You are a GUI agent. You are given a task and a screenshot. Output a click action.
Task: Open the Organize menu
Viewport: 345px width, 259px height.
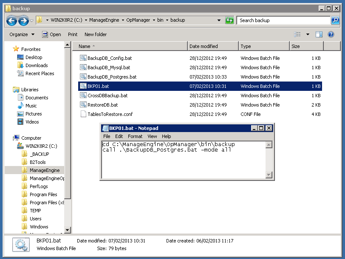pyautogui.click(x=22, y=34)
